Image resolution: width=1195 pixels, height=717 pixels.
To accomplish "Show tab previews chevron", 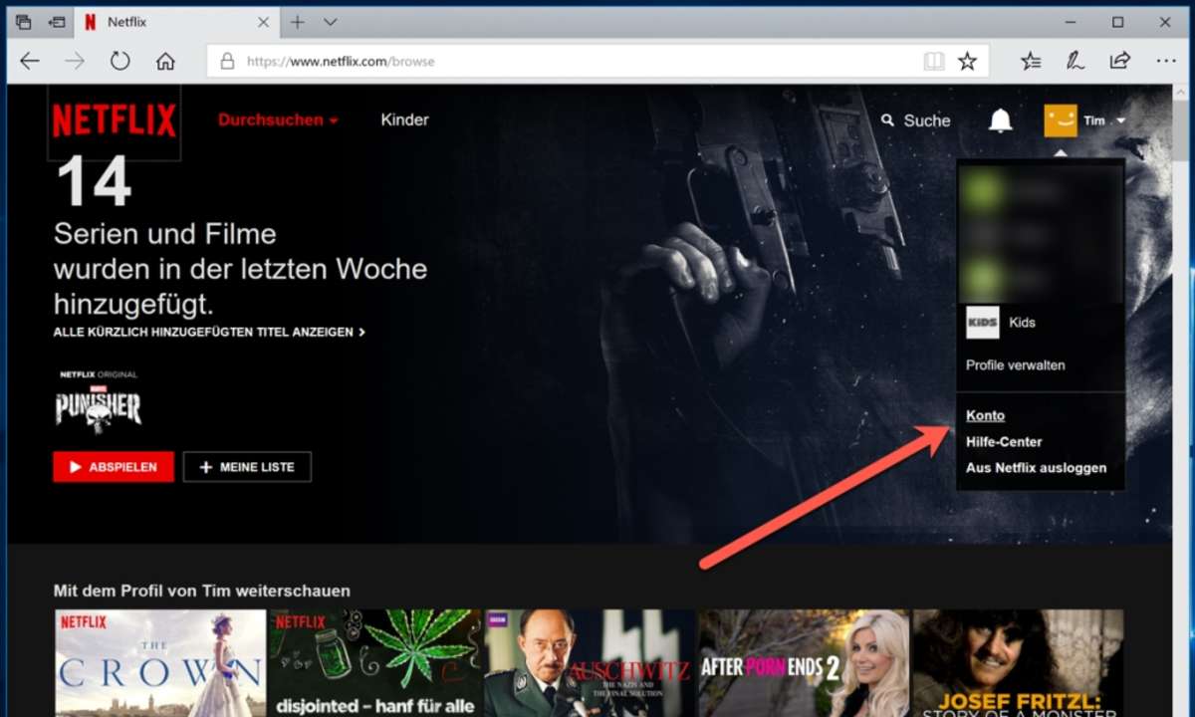I will [x=331, y=22].
